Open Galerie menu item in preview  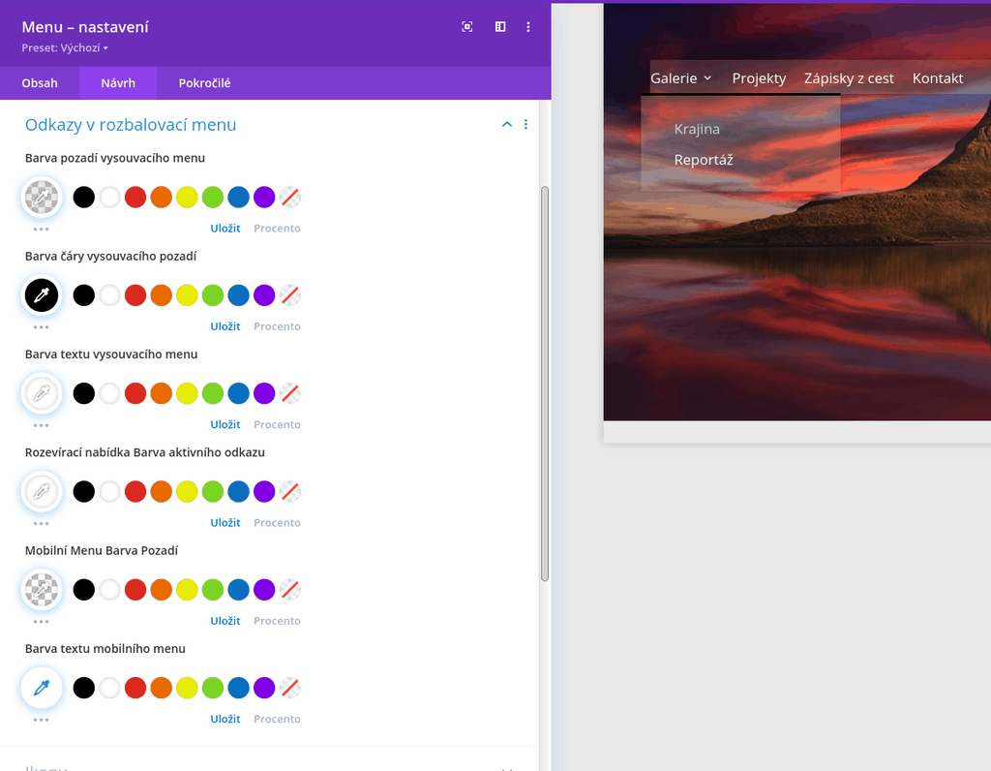point(674,78)
